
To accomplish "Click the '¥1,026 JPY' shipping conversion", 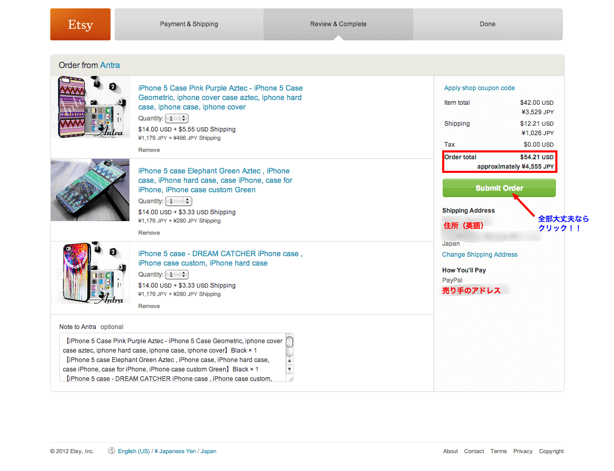I will pyautogui.click(x=538, y=133).
